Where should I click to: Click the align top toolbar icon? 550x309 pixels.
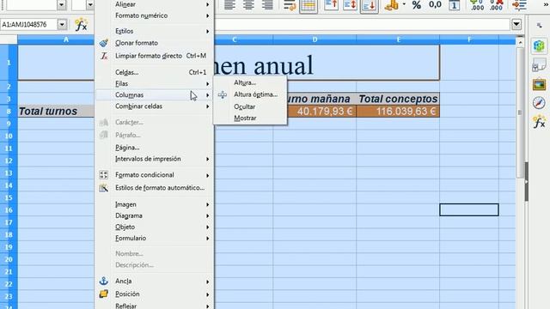click(x=331, y=5)
